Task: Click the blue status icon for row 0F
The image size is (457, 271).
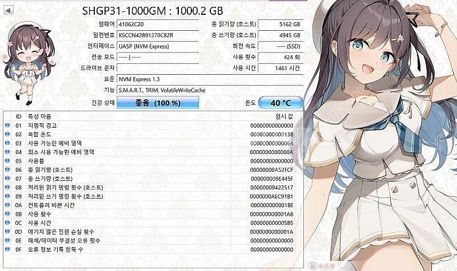Action: point(7,249)
